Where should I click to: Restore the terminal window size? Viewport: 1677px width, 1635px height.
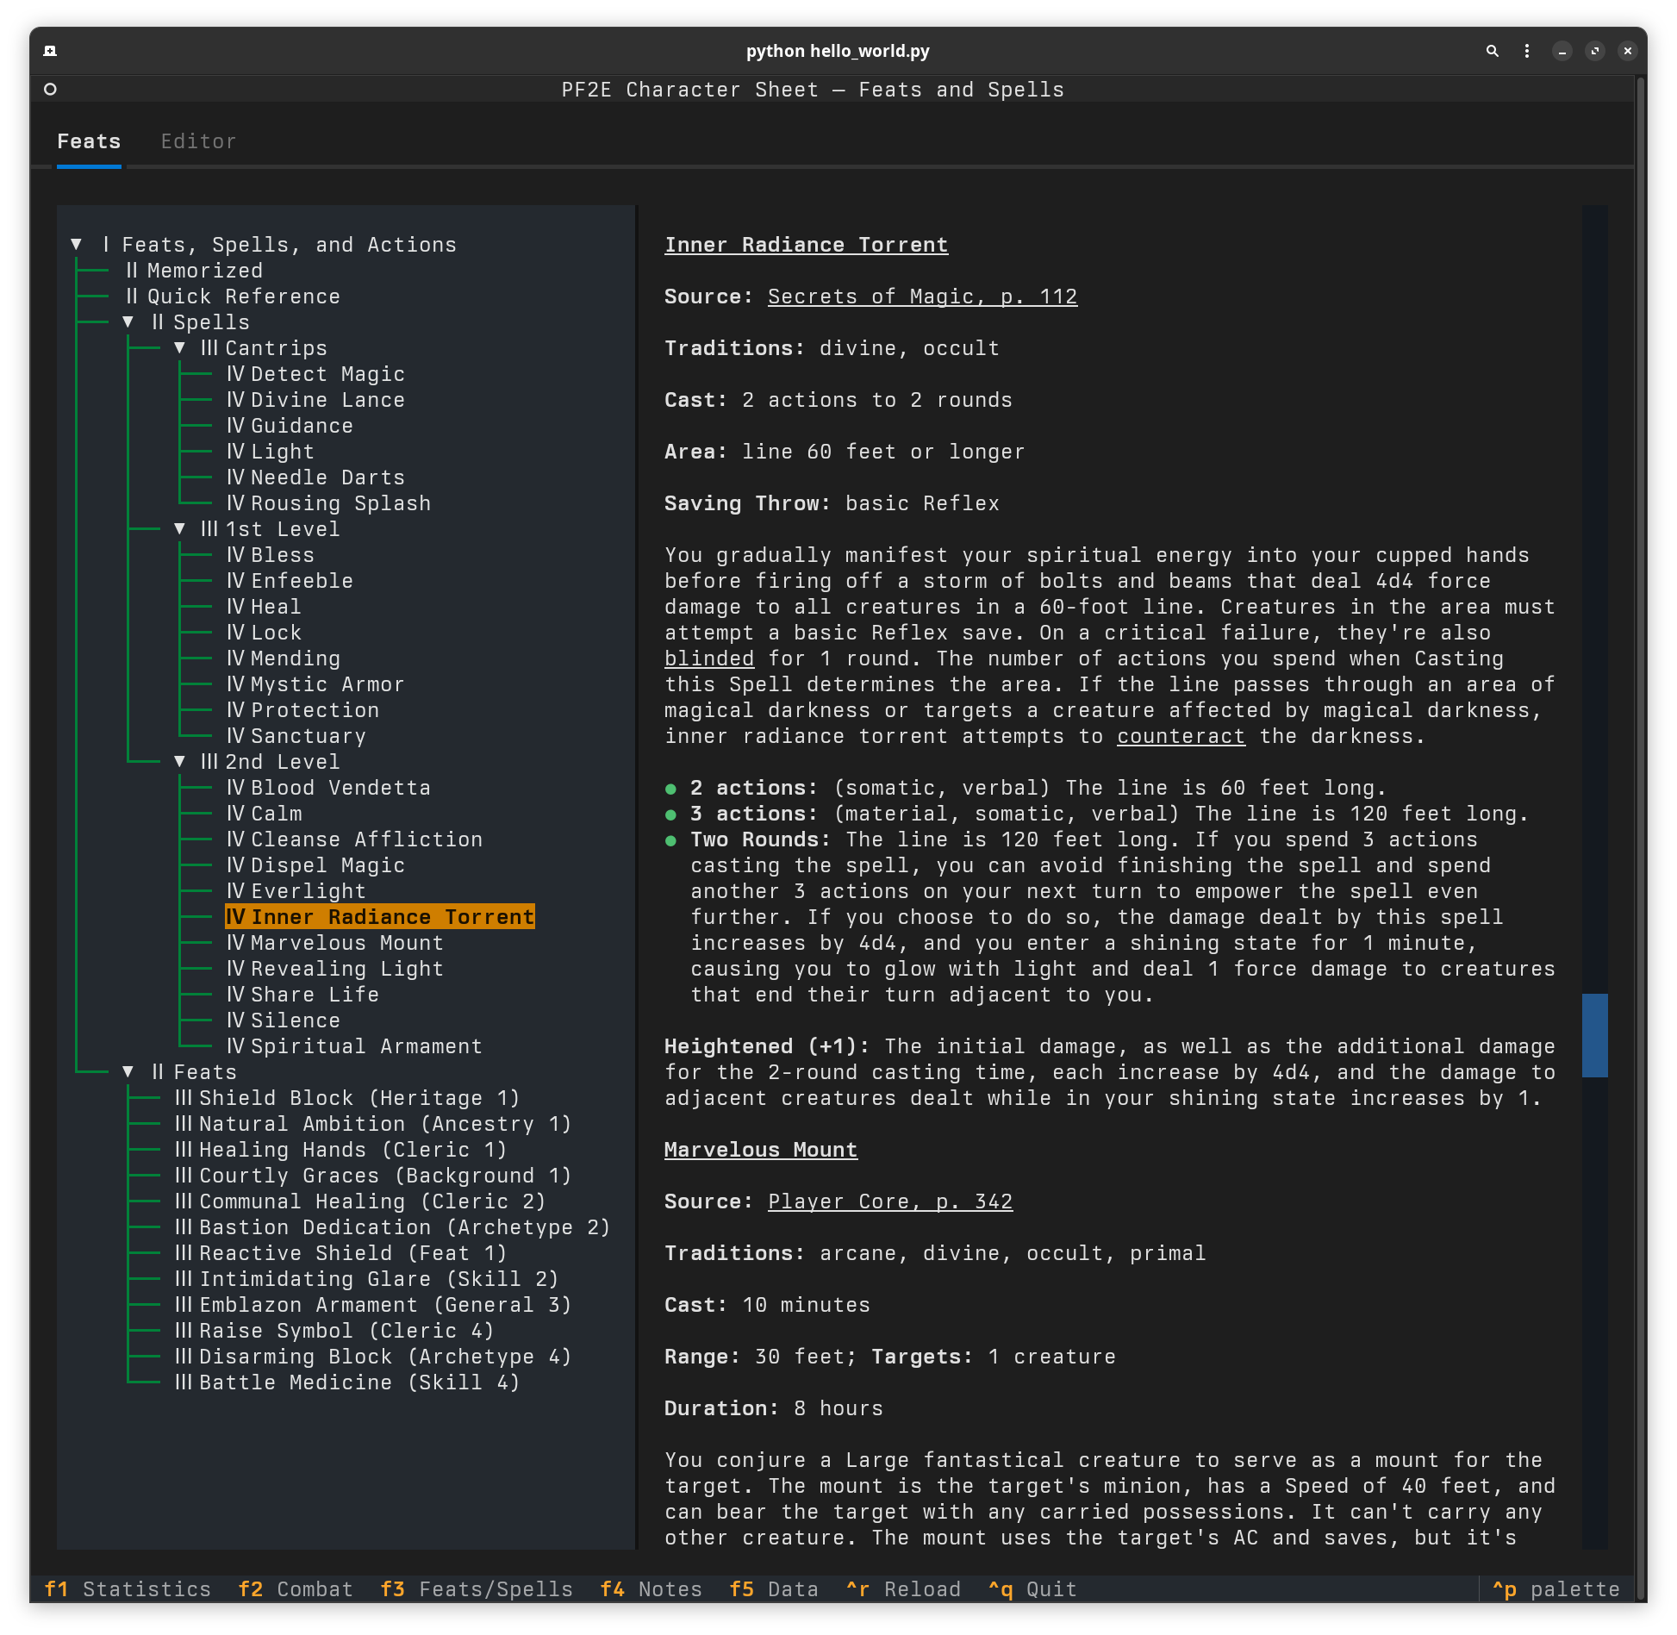[x=1594, y=51]
